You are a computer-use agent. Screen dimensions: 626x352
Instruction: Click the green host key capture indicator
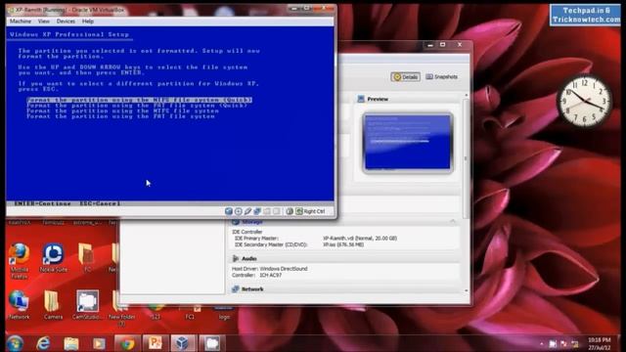[299, 211]
